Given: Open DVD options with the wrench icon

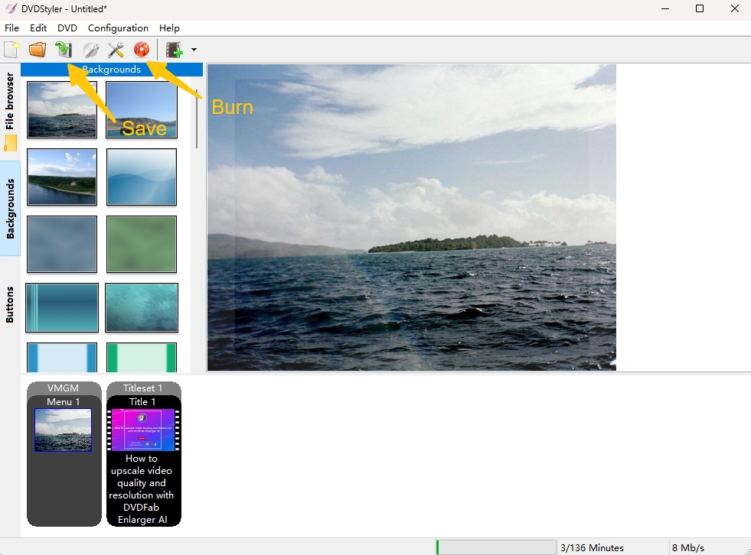Looking at the screenshot, I should pos(90,50).
